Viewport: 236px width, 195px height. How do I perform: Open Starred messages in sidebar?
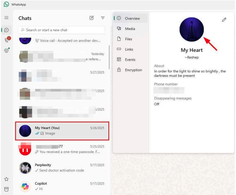[x=6, y=179]
